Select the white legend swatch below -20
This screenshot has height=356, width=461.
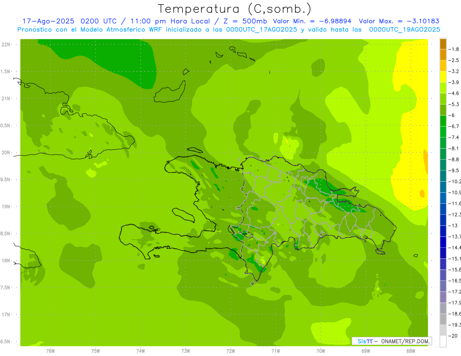pyautogui.click(x=443, y=341)
